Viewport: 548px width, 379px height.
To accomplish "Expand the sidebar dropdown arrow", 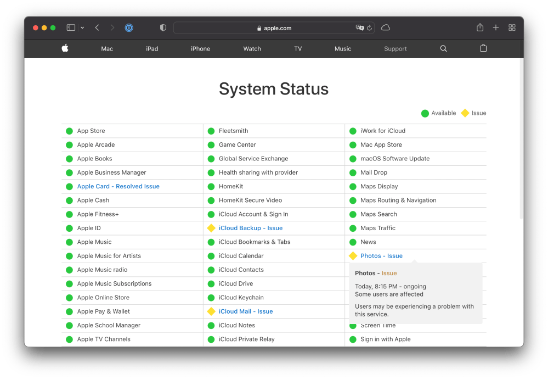I will 82,27.
